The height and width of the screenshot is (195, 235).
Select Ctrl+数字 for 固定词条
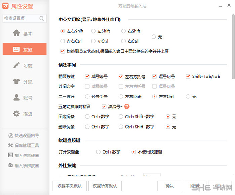pyautogui.click(x=87, y=116)
